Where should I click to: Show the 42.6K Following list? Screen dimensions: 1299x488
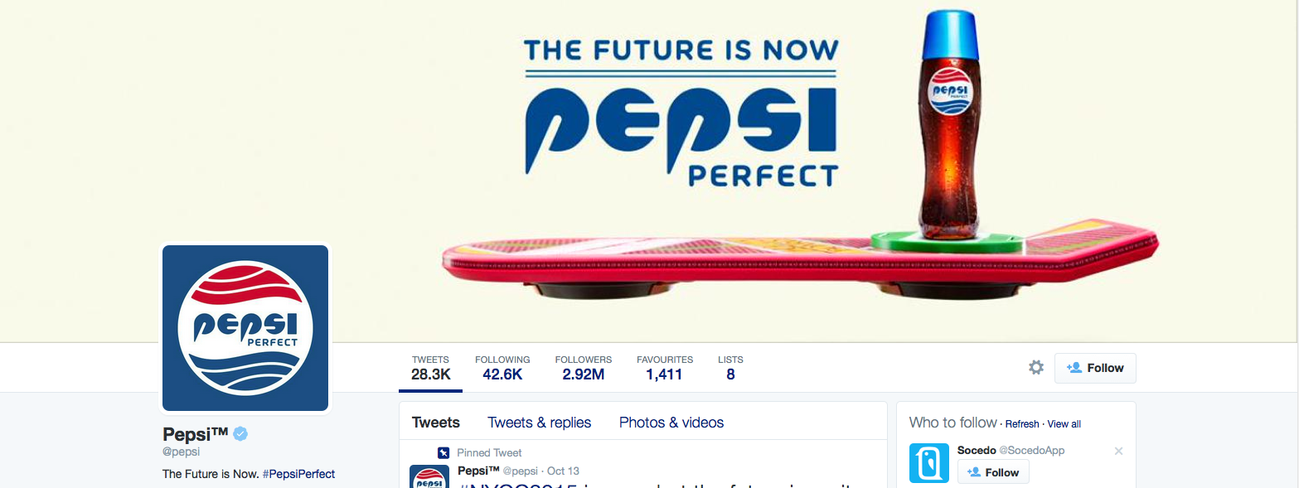click(x=502, y=368)
